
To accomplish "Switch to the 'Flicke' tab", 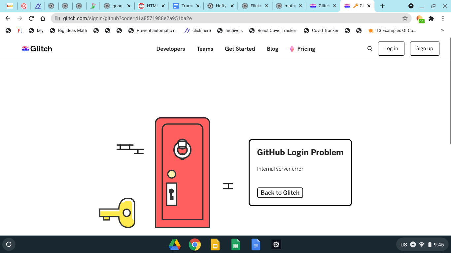I will pos(255,6).
